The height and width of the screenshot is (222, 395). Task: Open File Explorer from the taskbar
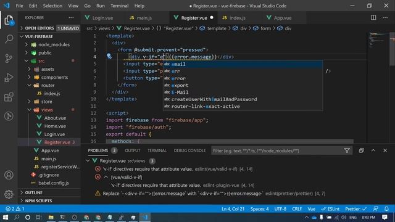(51, 217)
